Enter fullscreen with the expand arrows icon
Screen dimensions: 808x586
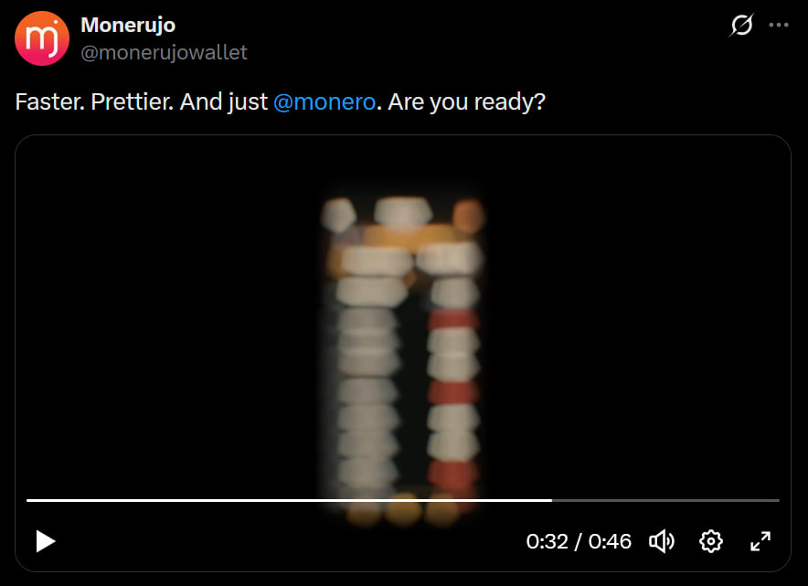760,541
